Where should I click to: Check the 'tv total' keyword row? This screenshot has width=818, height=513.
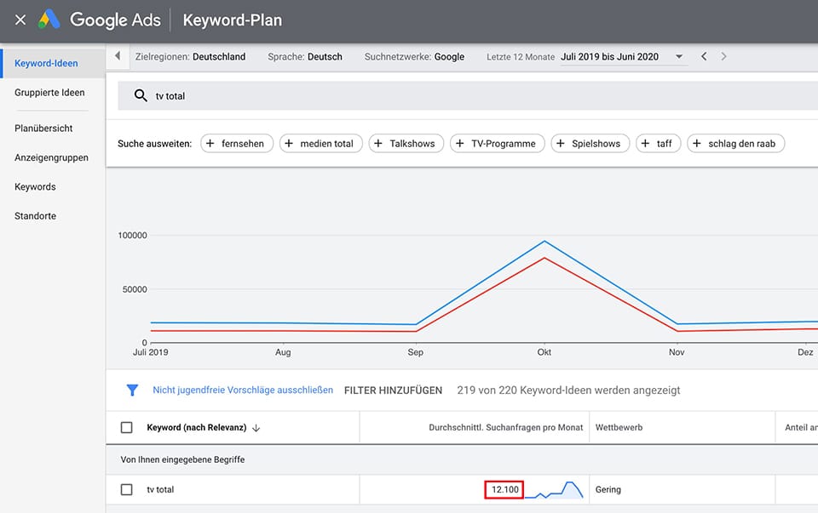(x=127, y=490)
